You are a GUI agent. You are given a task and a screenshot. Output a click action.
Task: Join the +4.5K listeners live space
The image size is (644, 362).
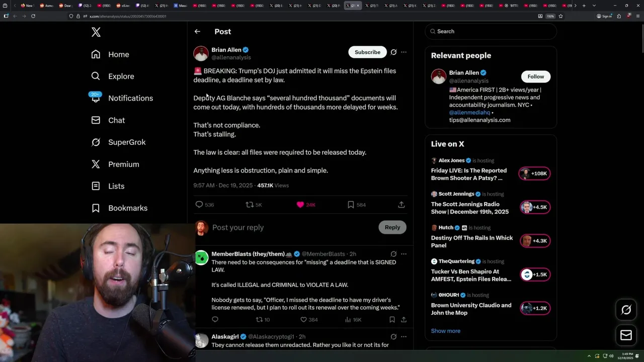point(535,207)
